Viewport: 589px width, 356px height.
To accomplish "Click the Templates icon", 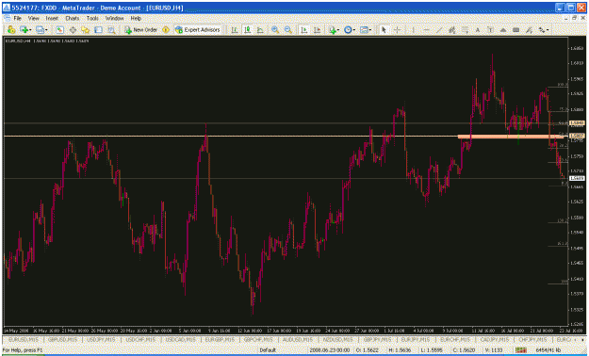I will click(x=364, y=30).
